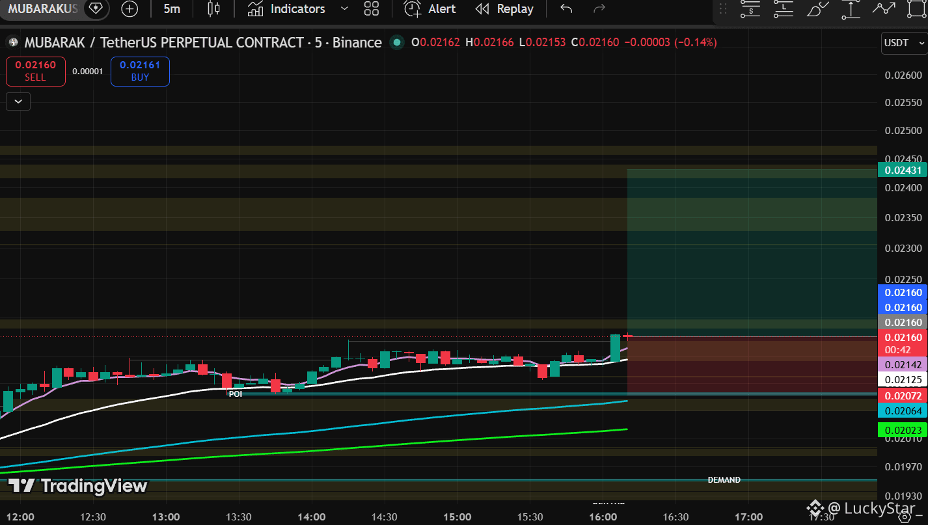The image size is (928, 525).
Task: Click the TradingView logo
Action: pos(77,486)
